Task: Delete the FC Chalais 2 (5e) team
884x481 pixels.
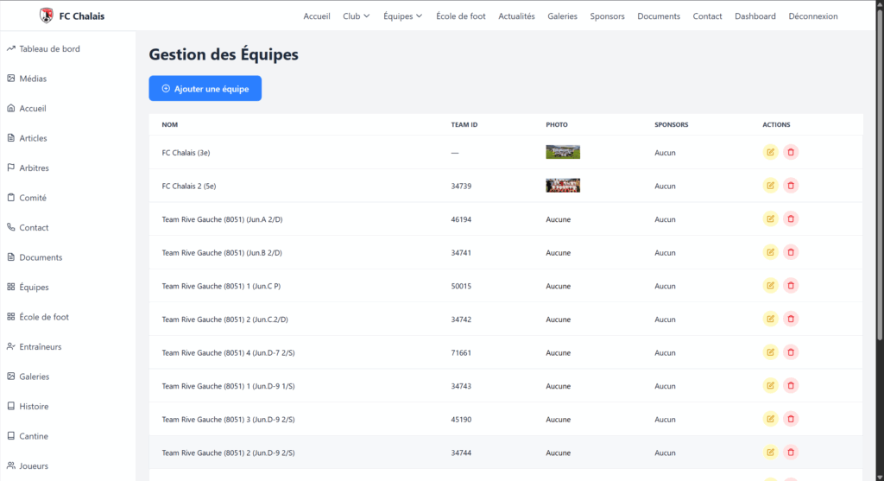Action: tap(791, 186)
